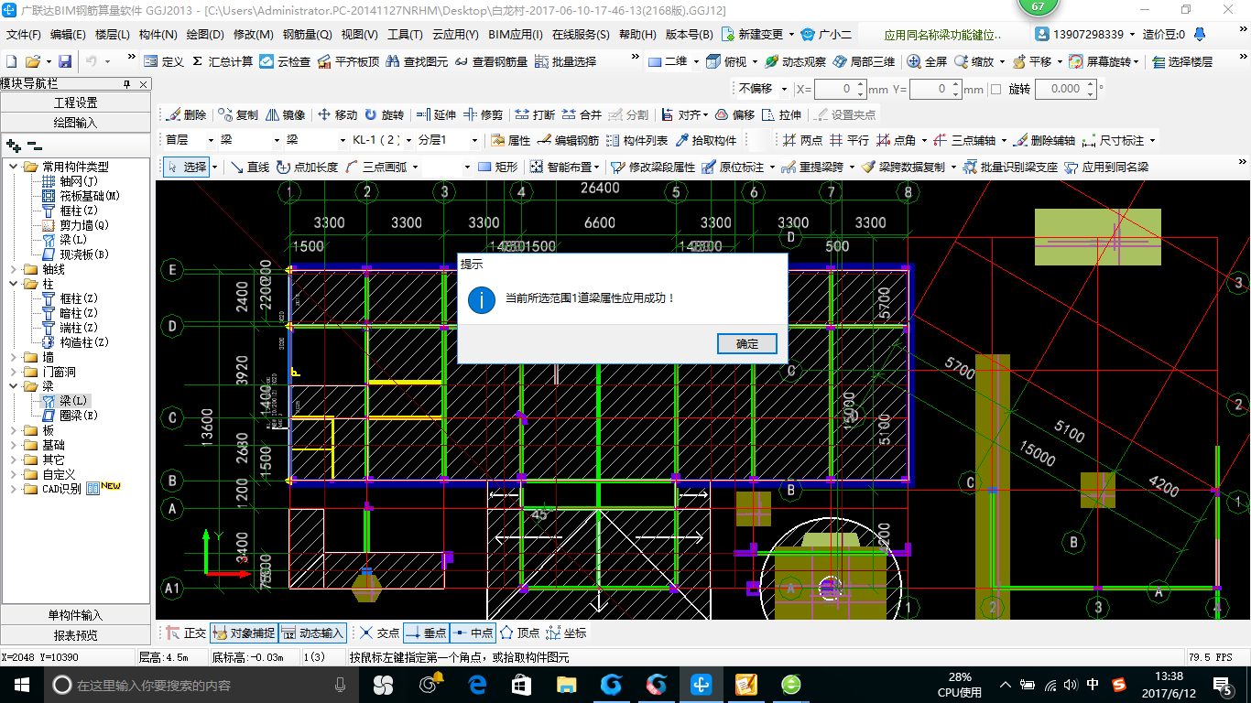
Task: Click the 汇总计算 toolbar button
Action: [223, 61]
